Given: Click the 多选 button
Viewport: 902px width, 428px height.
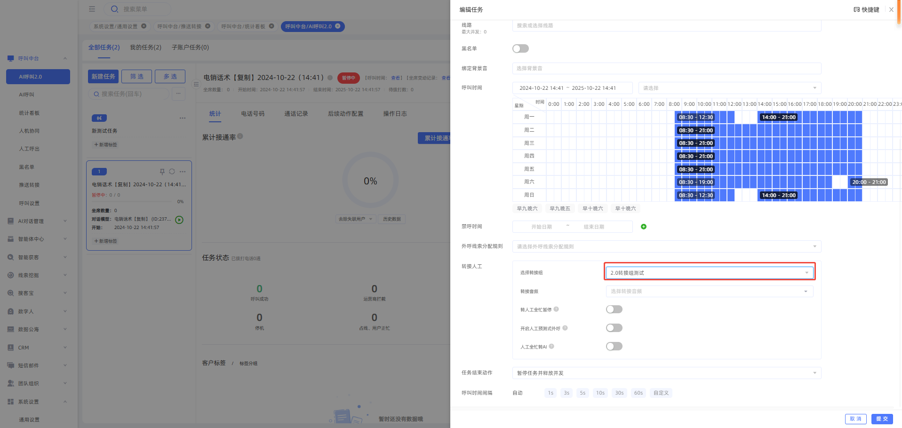Looking at the screenshot, I should [170, 77].
